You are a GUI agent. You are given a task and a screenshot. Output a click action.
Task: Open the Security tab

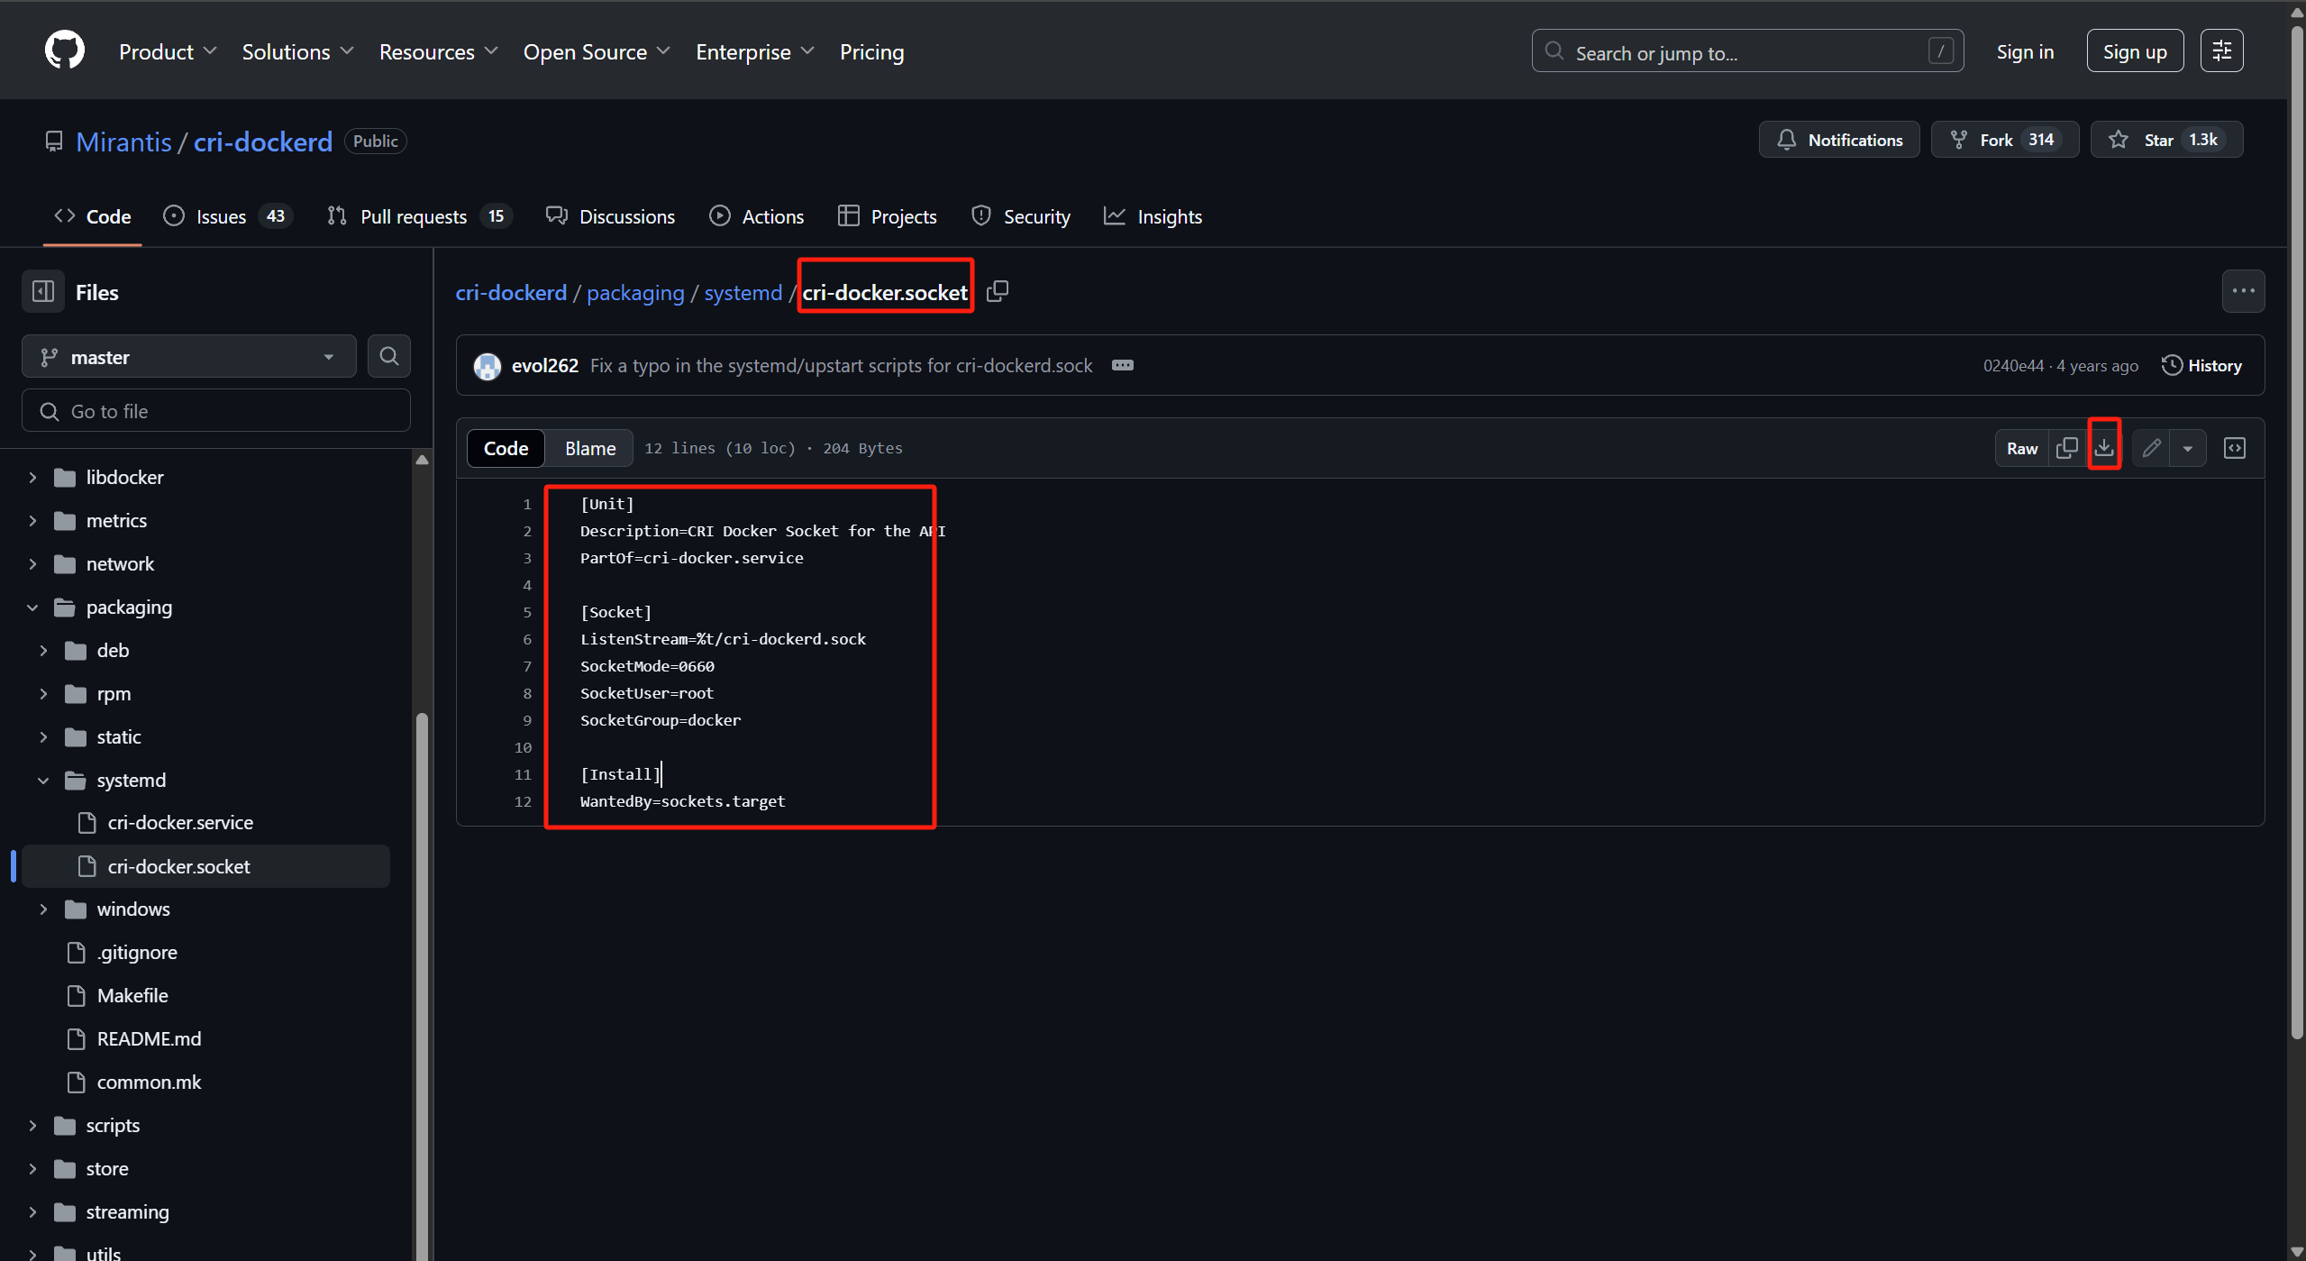point(1021,216)
